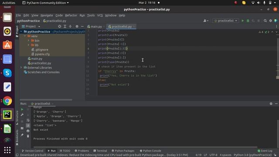Expand the lib folder

[28, 45]
